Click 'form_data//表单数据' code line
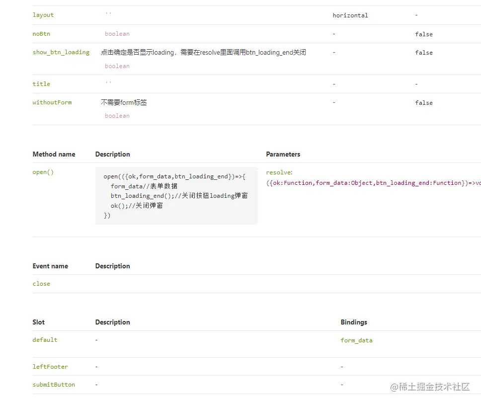This screenshot has height=403, width=481. 144,186
